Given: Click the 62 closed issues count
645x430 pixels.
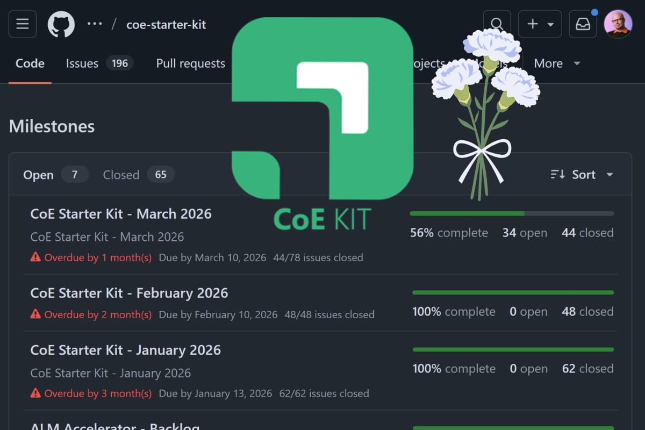Looking at the screenshot, I should (587, 369).
